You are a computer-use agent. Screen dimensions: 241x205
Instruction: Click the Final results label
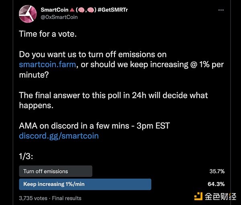click(x=66, y=198)
